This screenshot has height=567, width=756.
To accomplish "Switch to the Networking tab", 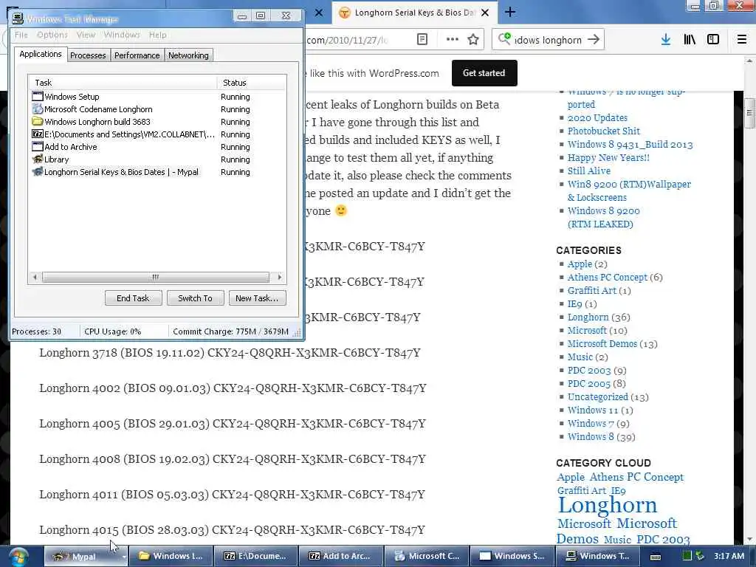I will pos(188,55).
